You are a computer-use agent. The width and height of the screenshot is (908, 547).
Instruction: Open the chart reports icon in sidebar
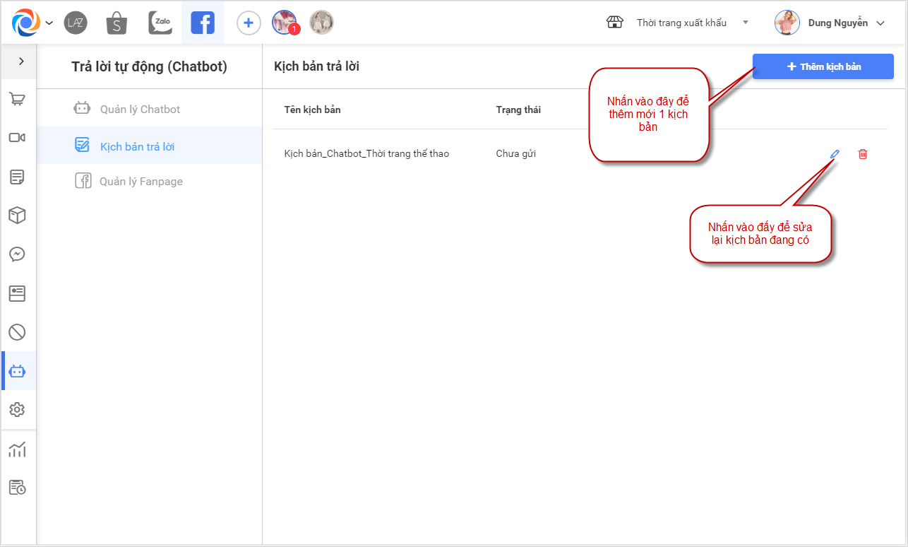point(17,449)
